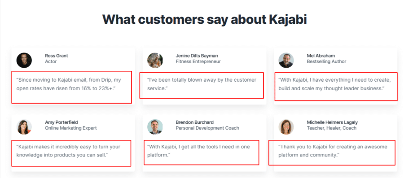
Task: Select the thought leader business quote
Action: pyautogui.click(x=334, y=84)
